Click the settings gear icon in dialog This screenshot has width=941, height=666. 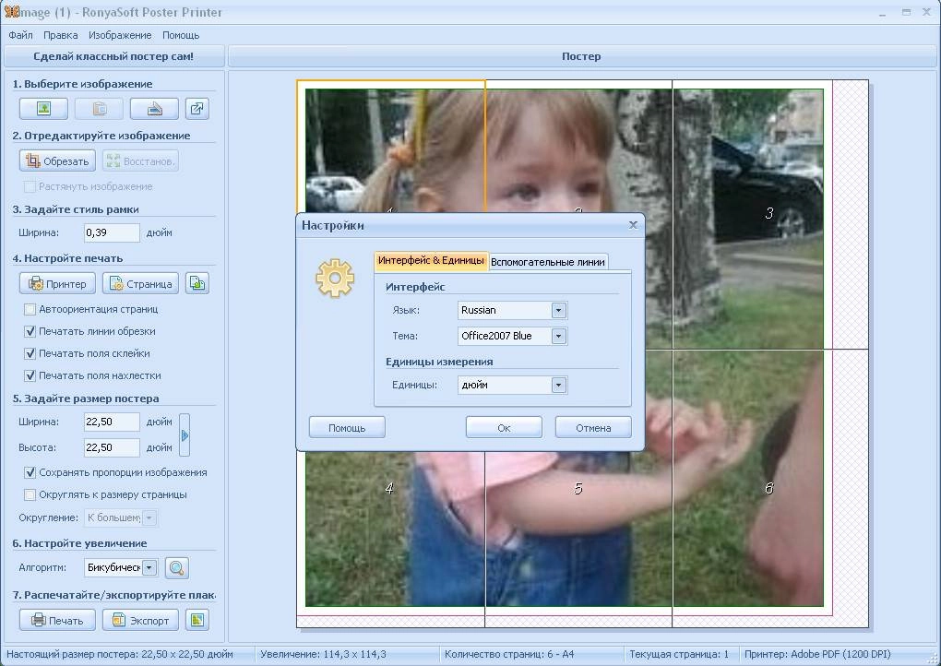(335, 279)
